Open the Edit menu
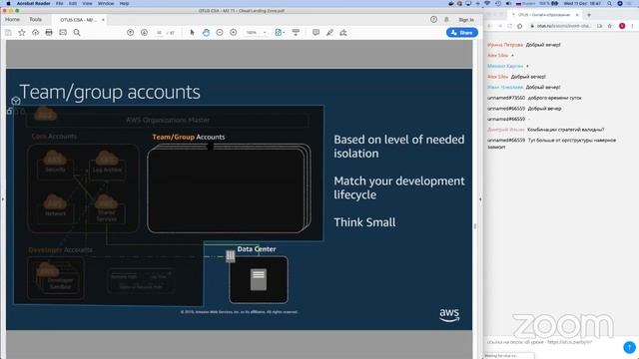Screen dimensions: 639x359 73,4
